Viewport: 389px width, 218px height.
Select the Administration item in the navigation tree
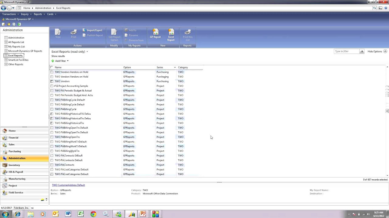coord(16,38)
